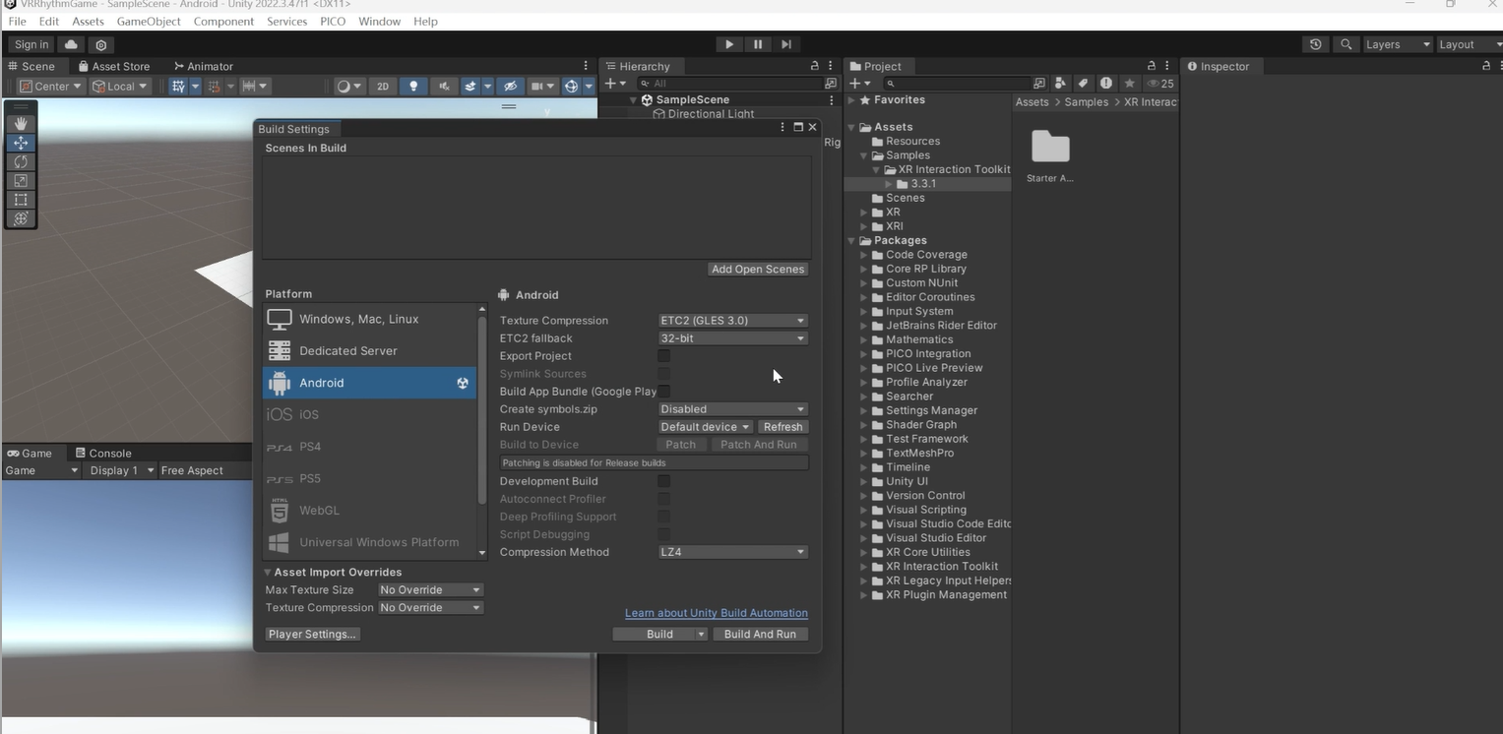1503x734 pixels.
Task: Select WebGL platform
Action: (369, 510)
